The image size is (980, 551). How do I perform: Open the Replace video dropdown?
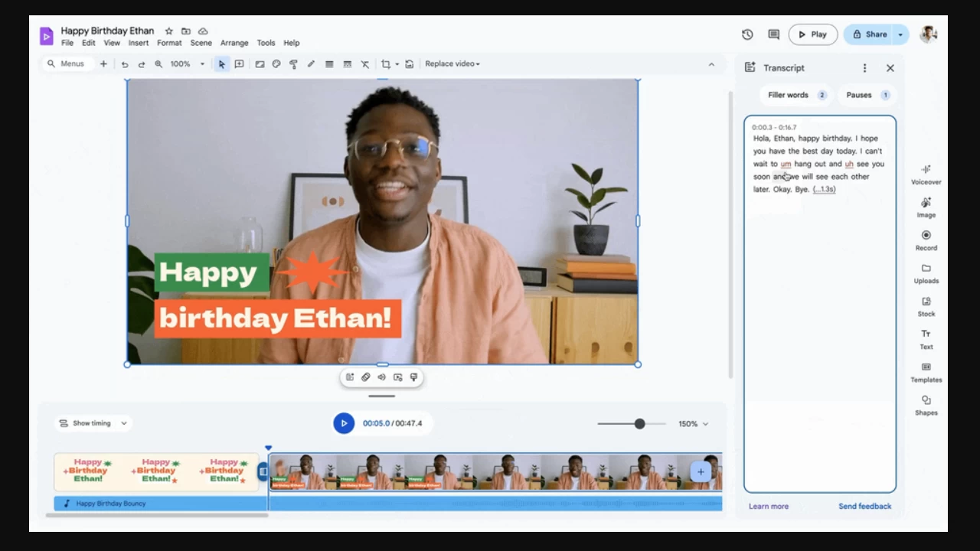tap(452, 64)
